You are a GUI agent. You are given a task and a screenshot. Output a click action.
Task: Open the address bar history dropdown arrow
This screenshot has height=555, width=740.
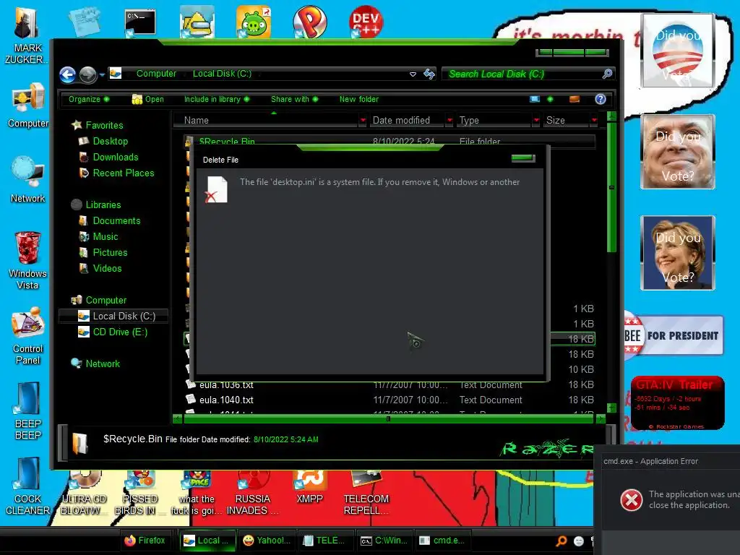(x=413, y=74)
